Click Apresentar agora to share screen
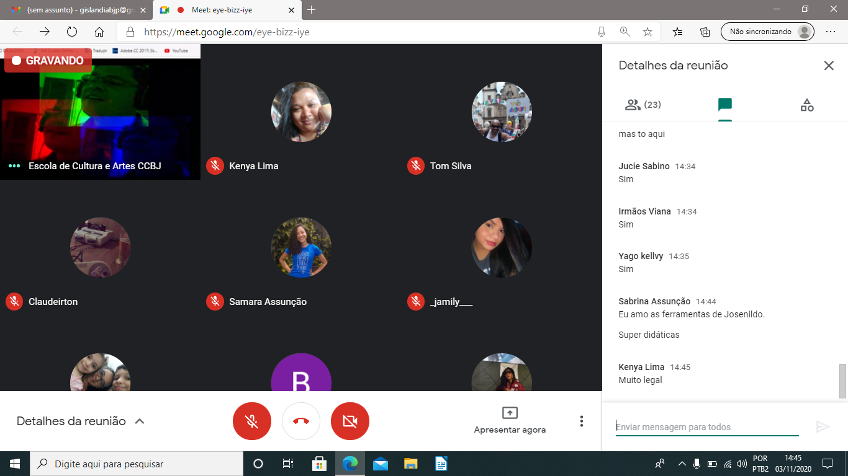This screenshot has height=476, width=848. coord(510,421)
